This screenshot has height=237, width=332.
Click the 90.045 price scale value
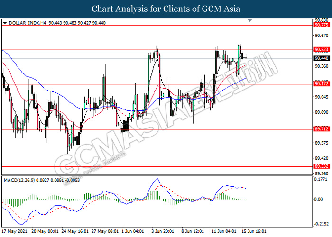tap(322, 97)
